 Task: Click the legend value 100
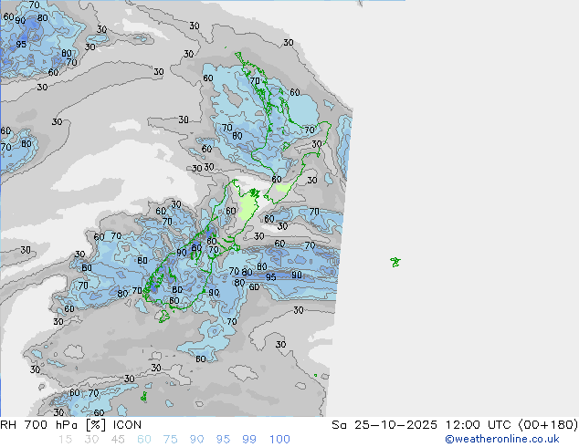[279, 440]
